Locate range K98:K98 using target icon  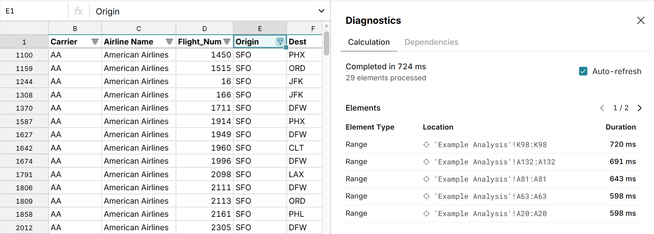coord(427,145)
